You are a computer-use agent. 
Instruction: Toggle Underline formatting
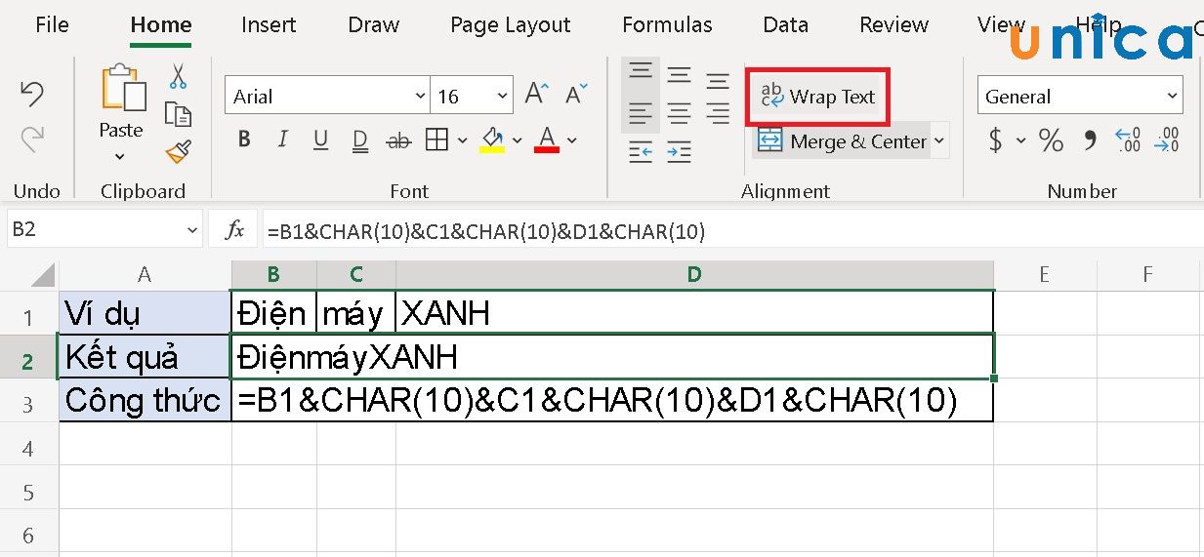pyautogui.click(x=320, y=139)
